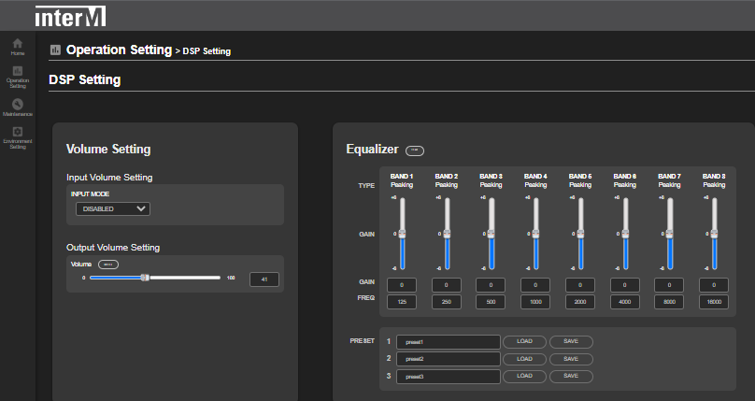Screen dimensions: 755x401
Task: Load preset 3 with its LOAD button
Action: (x=525, y=376)
